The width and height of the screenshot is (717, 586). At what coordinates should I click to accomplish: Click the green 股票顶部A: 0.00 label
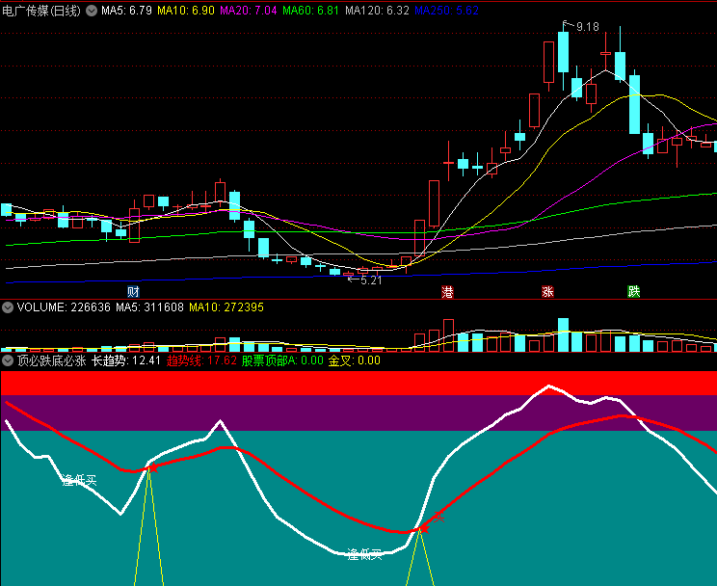pyautogui.click(x=282, y=360)
